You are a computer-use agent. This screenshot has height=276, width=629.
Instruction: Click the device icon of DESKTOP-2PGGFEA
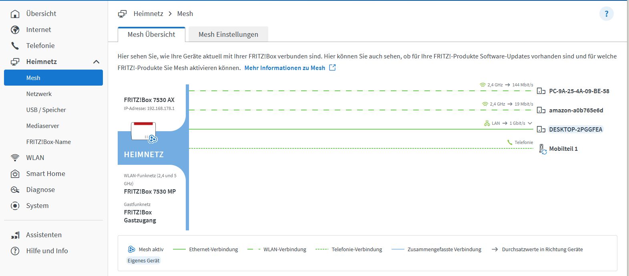click(x=541, y=130)
